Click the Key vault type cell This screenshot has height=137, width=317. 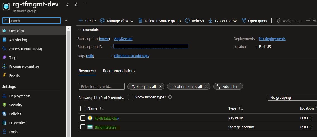pyautogui.click(x=236, y=118)
